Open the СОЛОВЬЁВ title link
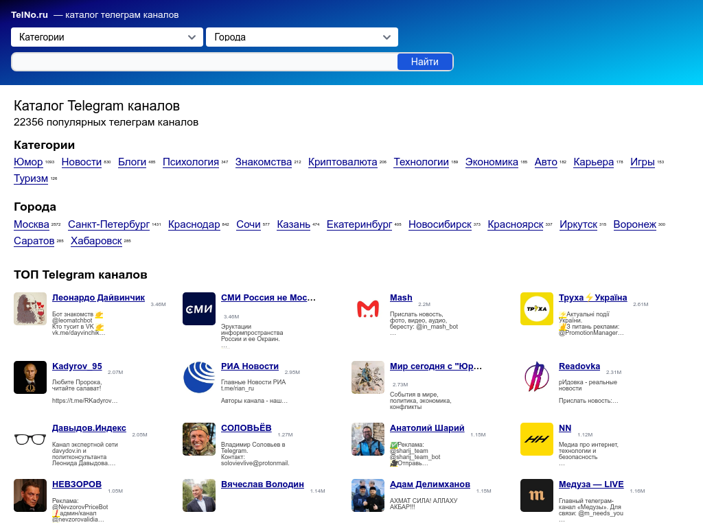Screen dimensions: 703x527 [x=246, y=428]
